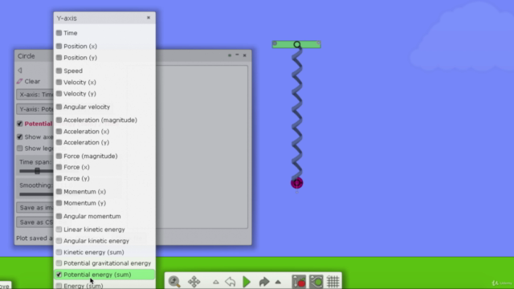The height and width of the screenshot is (289, 514).
Task: Click the Clear label in the Circle panel
Action: pyautogui.click(x=32, y=81)
